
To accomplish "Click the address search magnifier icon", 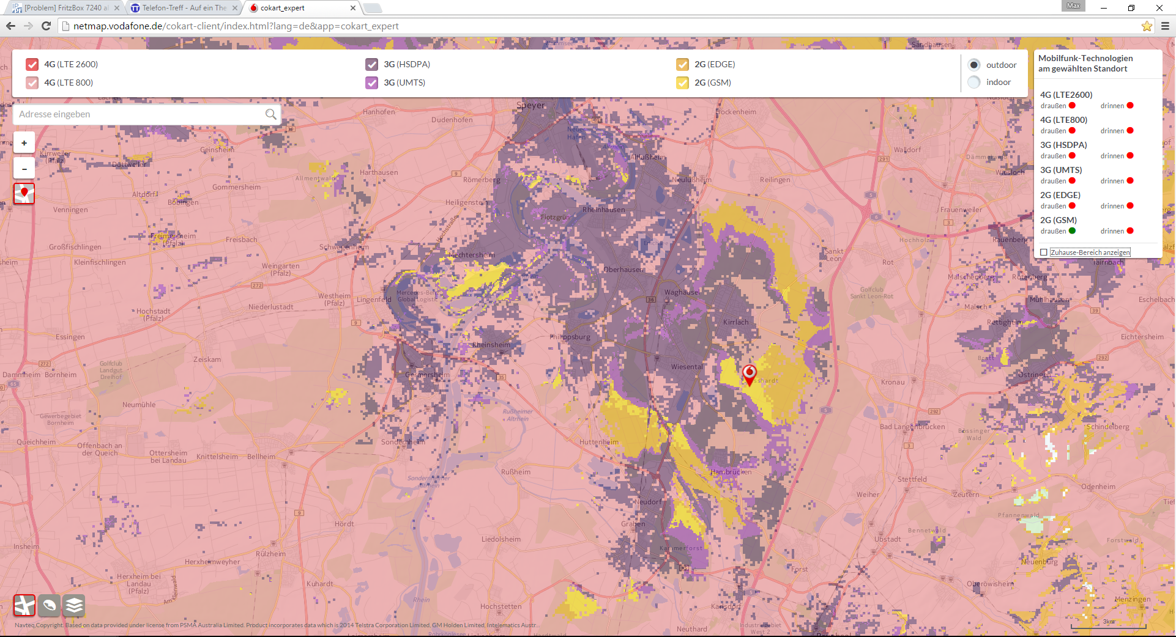I will [x=270, y=114].
